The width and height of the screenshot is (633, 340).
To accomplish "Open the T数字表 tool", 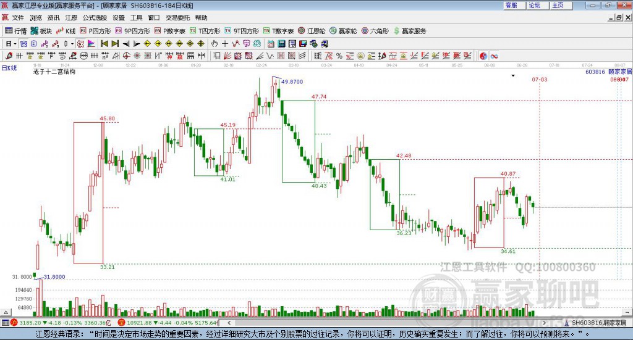I will coord(279,31).
